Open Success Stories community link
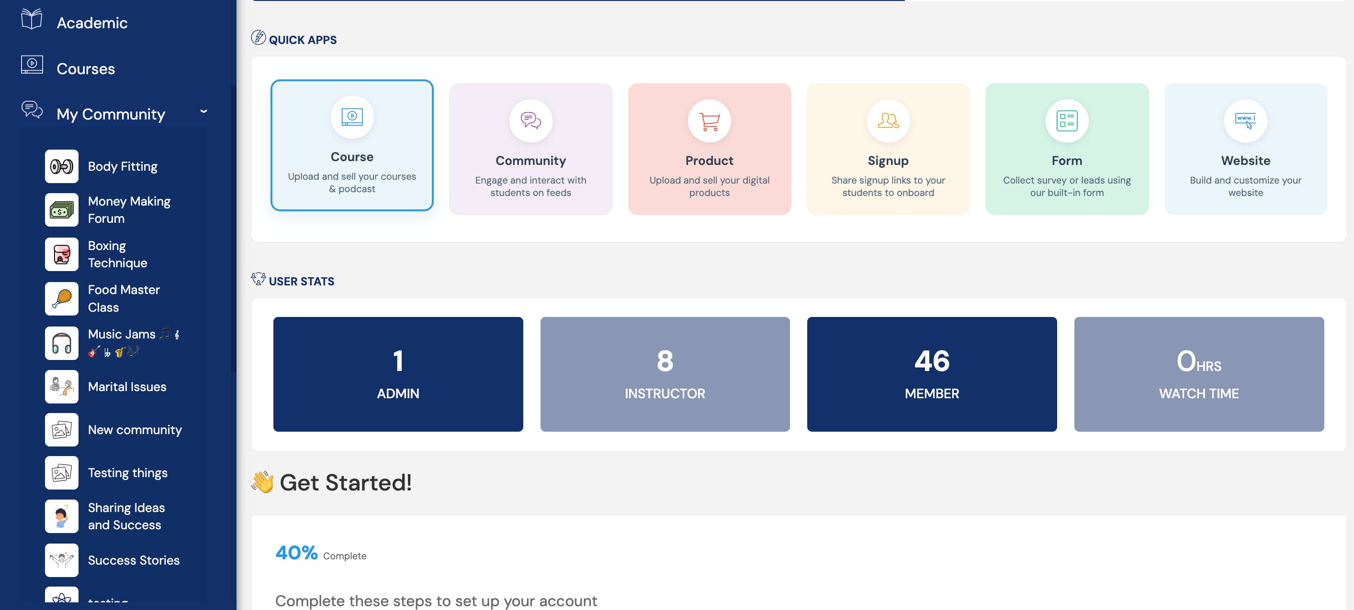The image size is (1354, 610). (134, 561)
